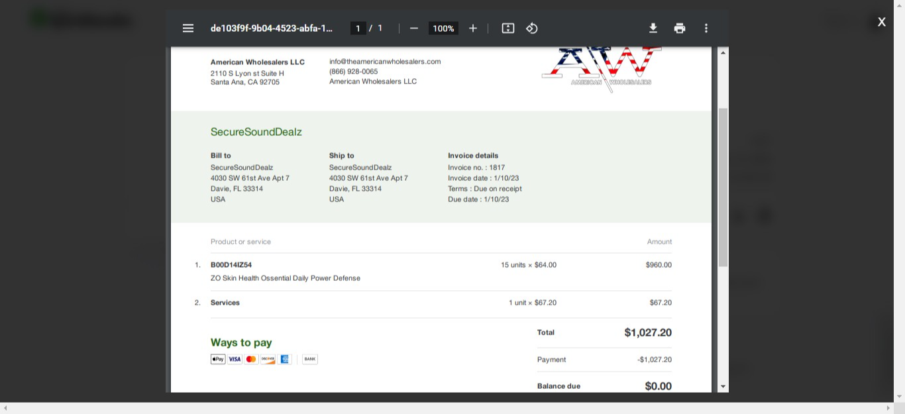Click the Visa card icon
Screen dimensions: 905x414
pos(235,359)
